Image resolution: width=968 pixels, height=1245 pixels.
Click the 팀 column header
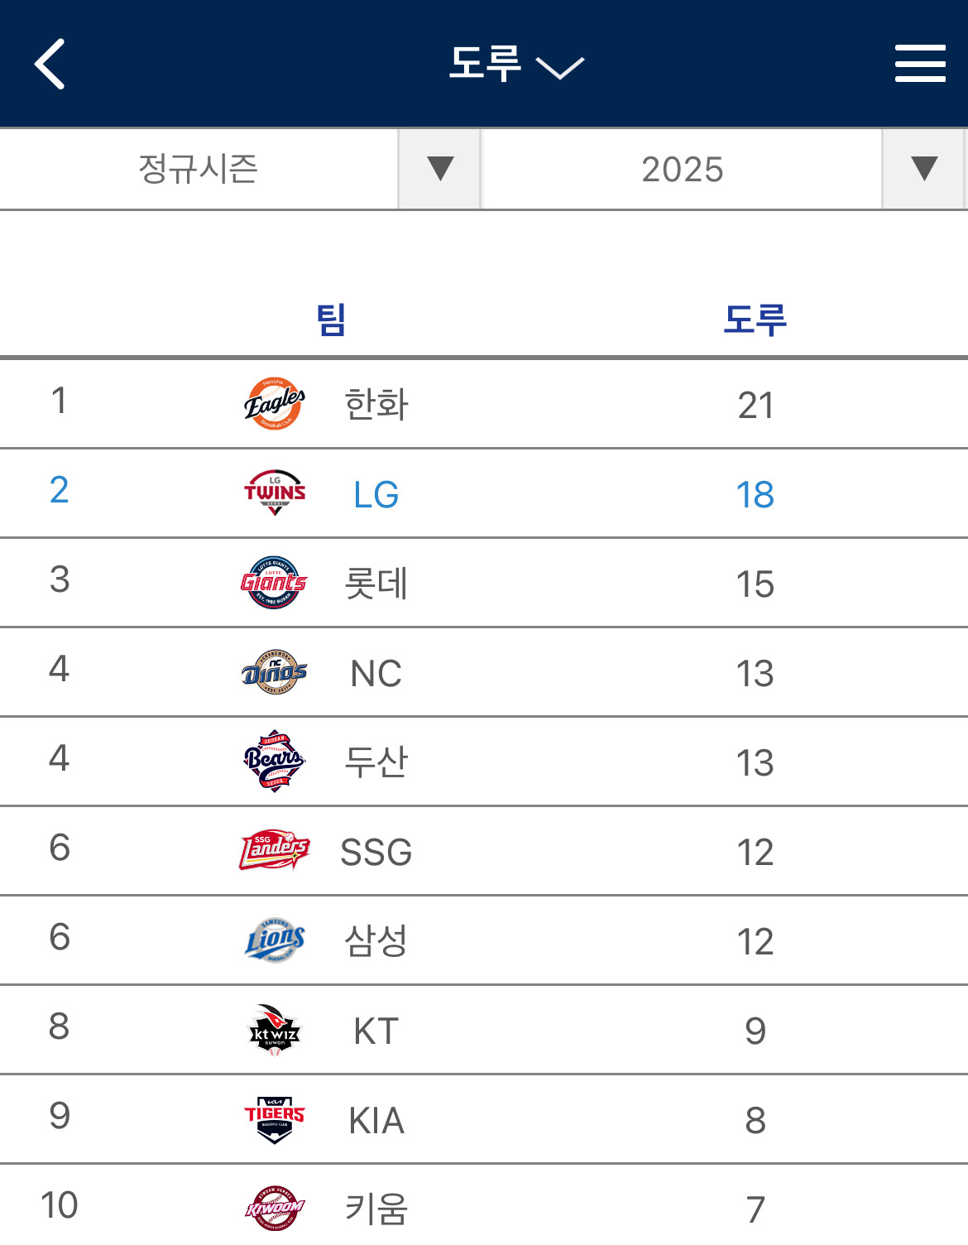click(x=331, y=320)
